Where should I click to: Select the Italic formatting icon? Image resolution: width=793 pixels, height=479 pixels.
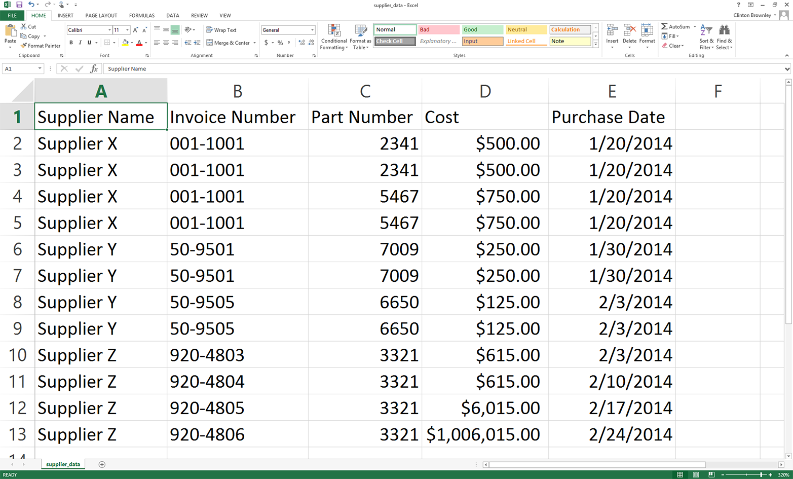pos(79,42)
